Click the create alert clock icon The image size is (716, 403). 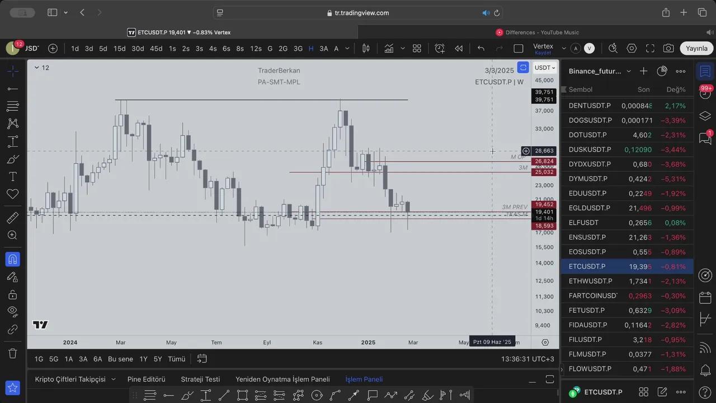pos(440,49)
